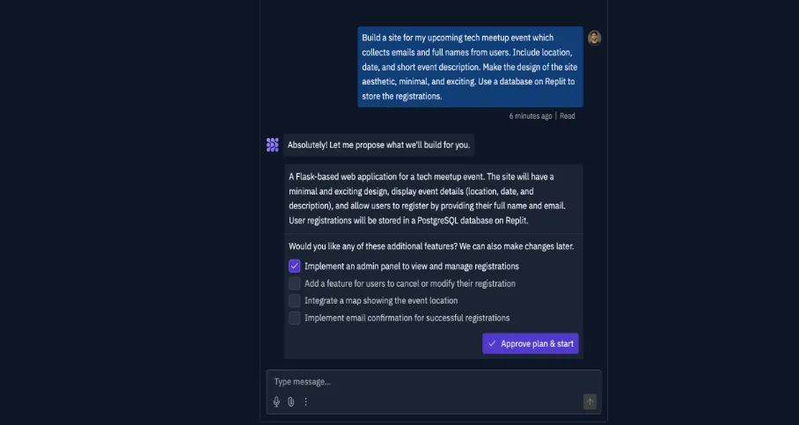Click the 'Absolutely! Let me propose' agent reply
This screenshot has width=799, height=425.
pyautogui.click(x=378, y=144)
